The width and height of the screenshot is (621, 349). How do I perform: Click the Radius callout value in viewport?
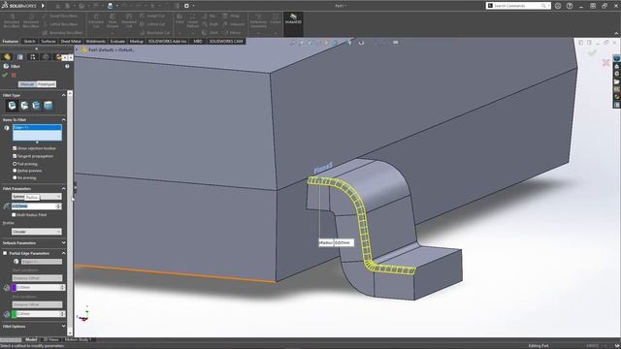343,242
